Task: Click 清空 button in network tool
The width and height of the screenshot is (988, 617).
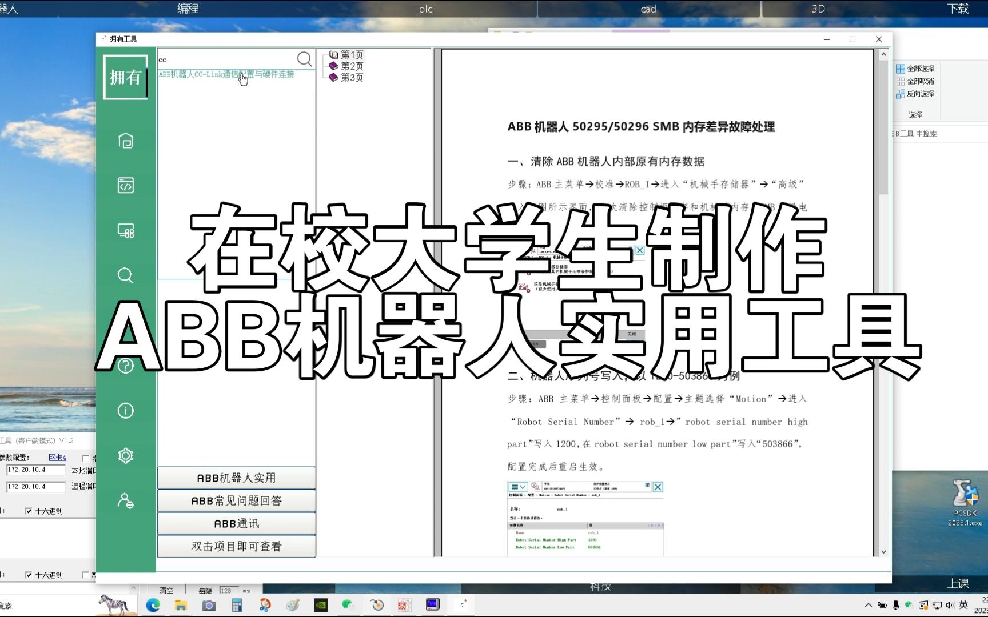Action: 166,590
